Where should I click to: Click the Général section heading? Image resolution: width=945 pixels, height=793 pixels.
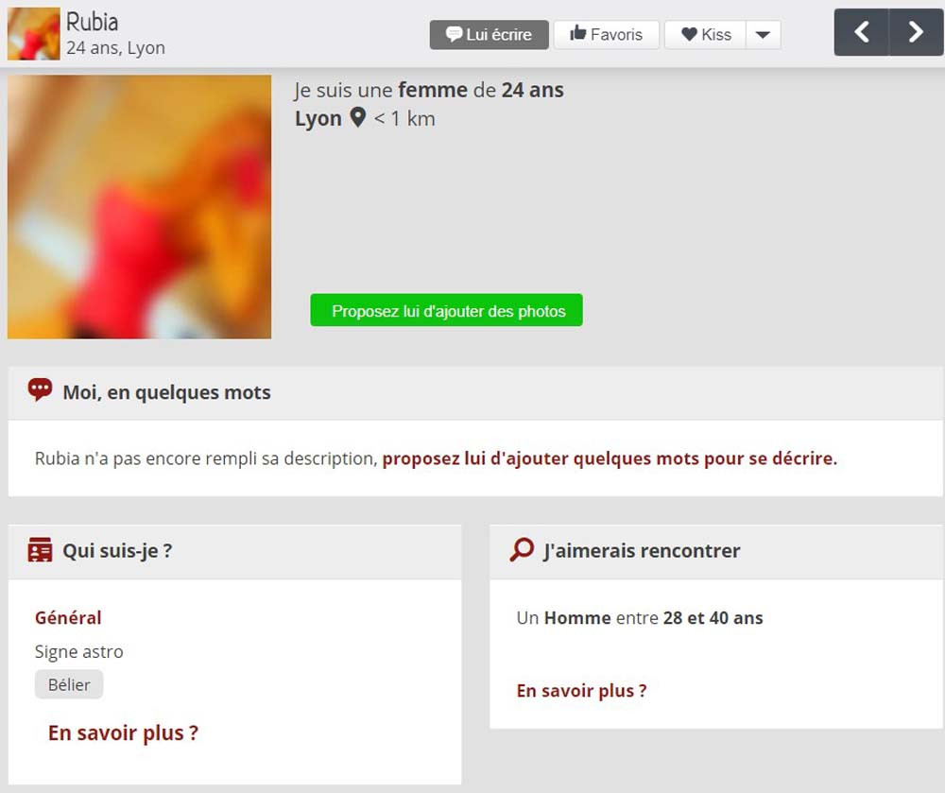point(68,617)
